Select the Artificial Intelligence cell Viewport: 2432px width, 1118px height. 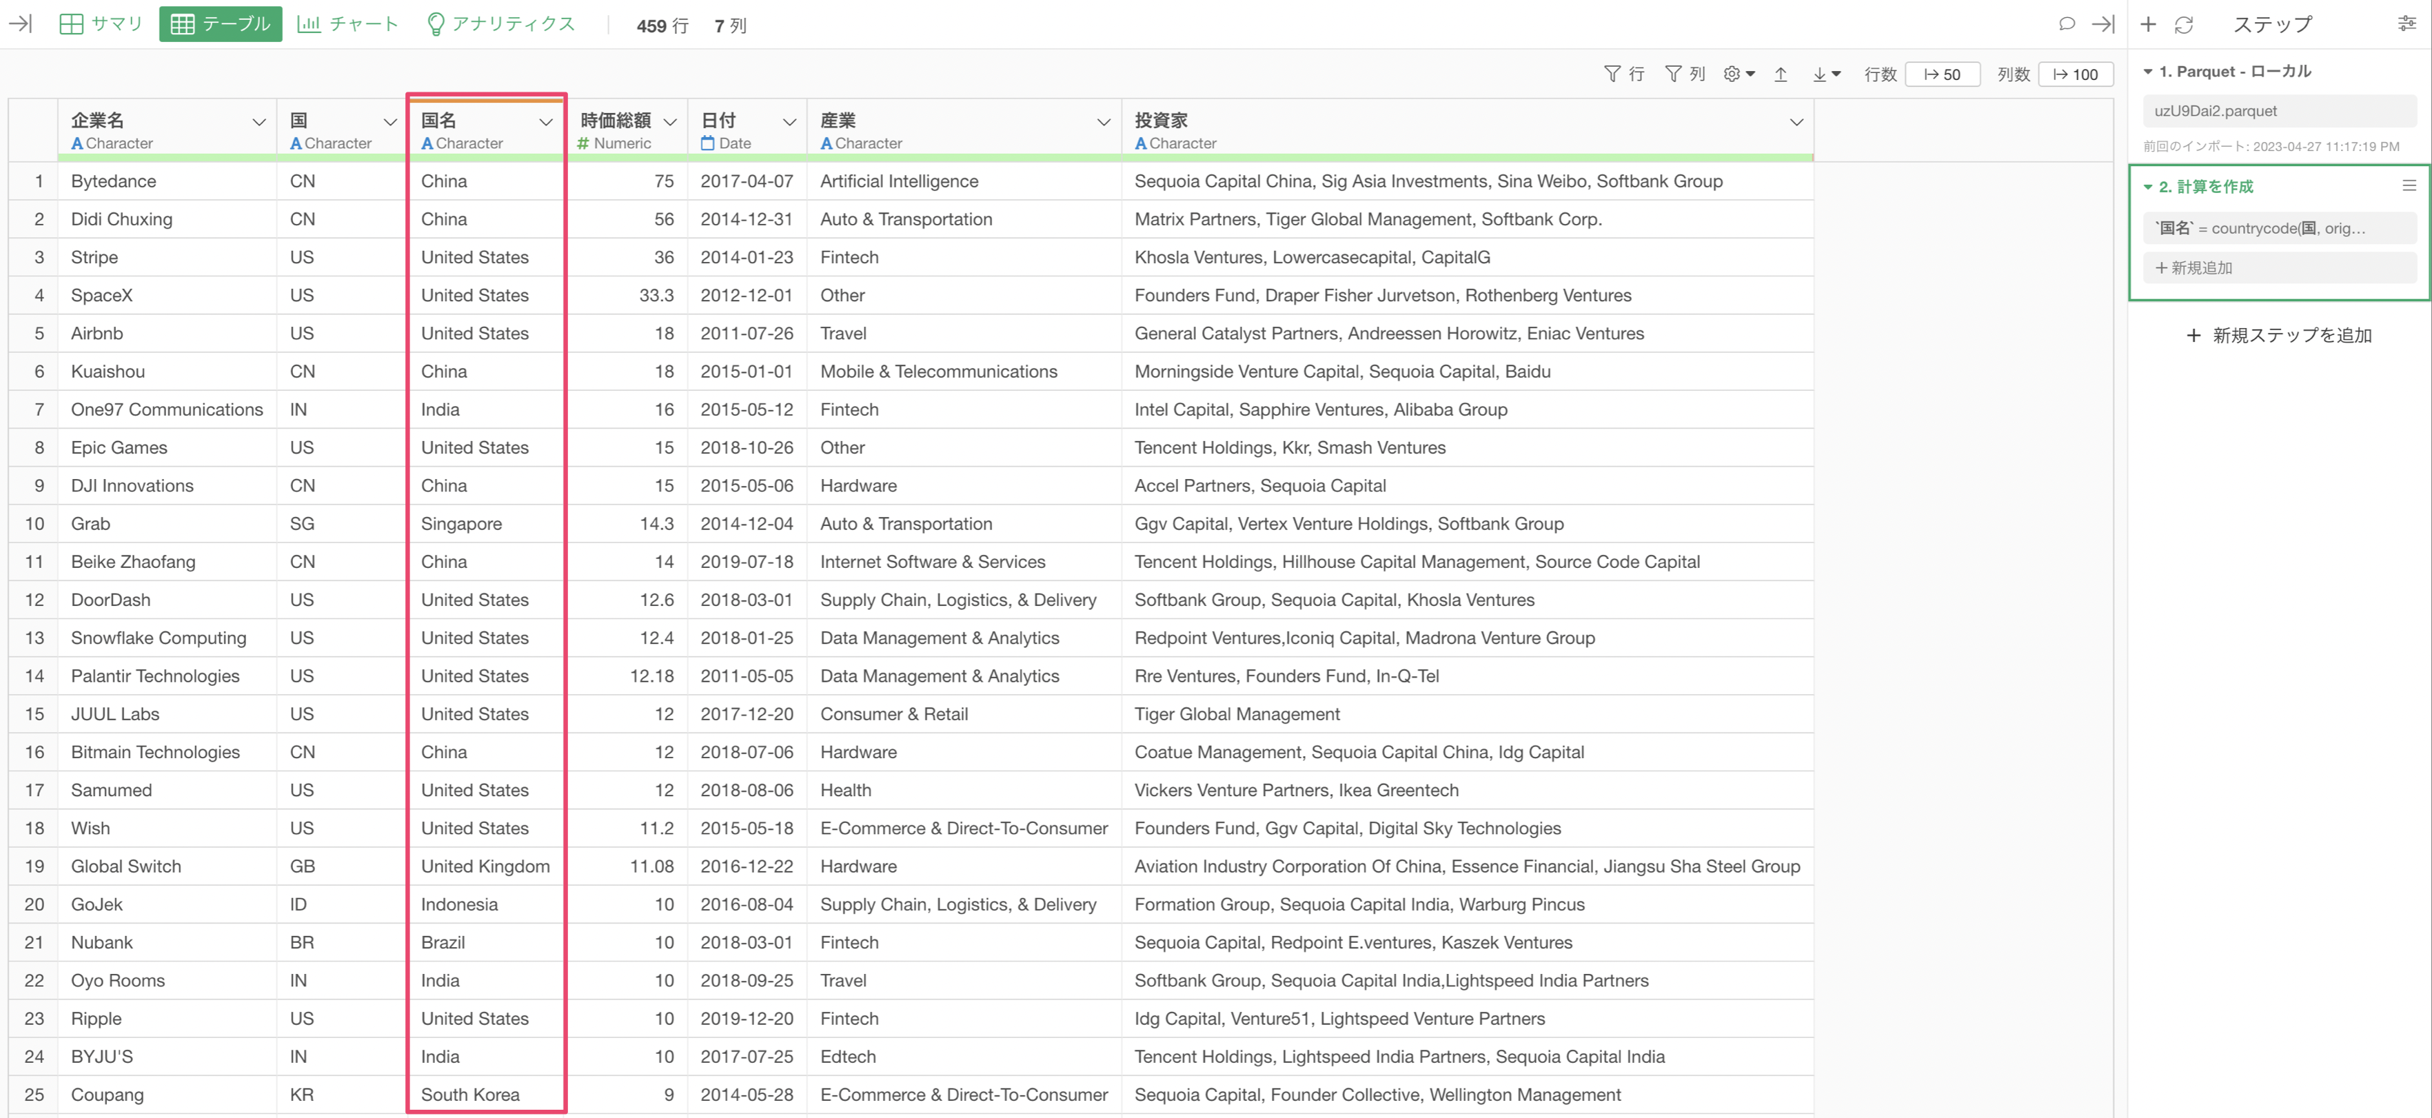pyautogui.click(x=964, y=181)
